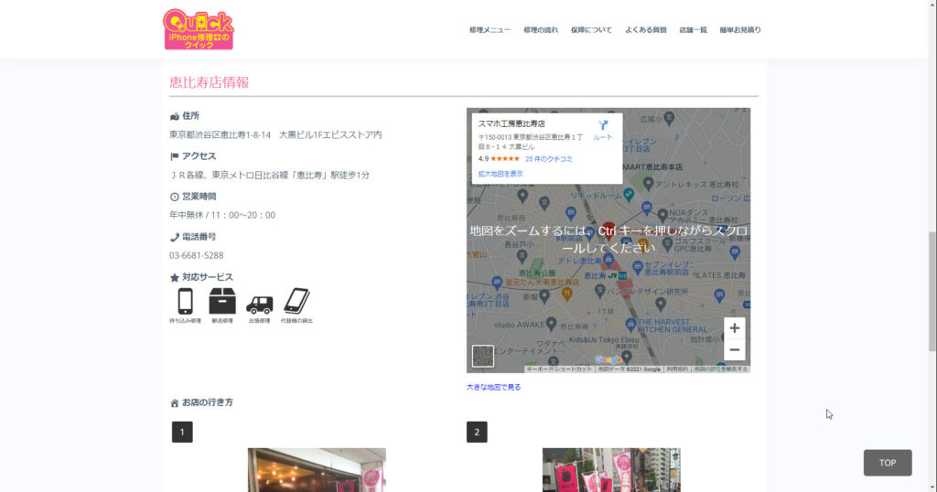Open the 修理メニュー menu item

pos(490,30)
